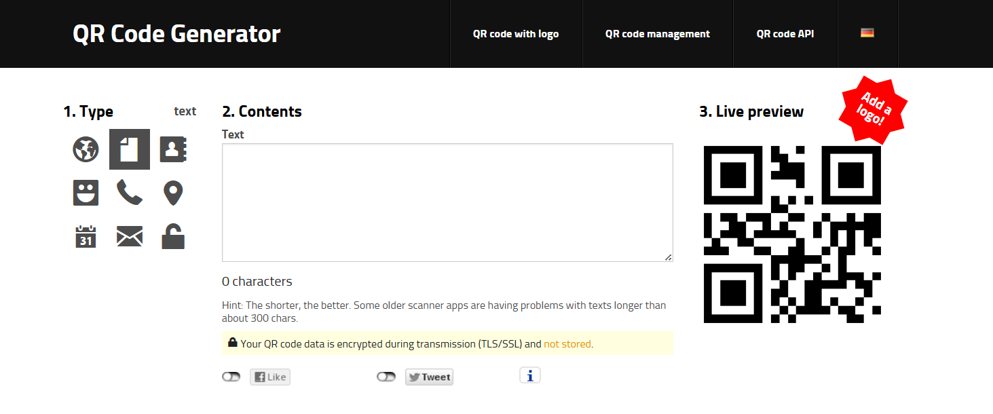
Task: Toggle the switch beside the Like button
Action: [231, 377]
